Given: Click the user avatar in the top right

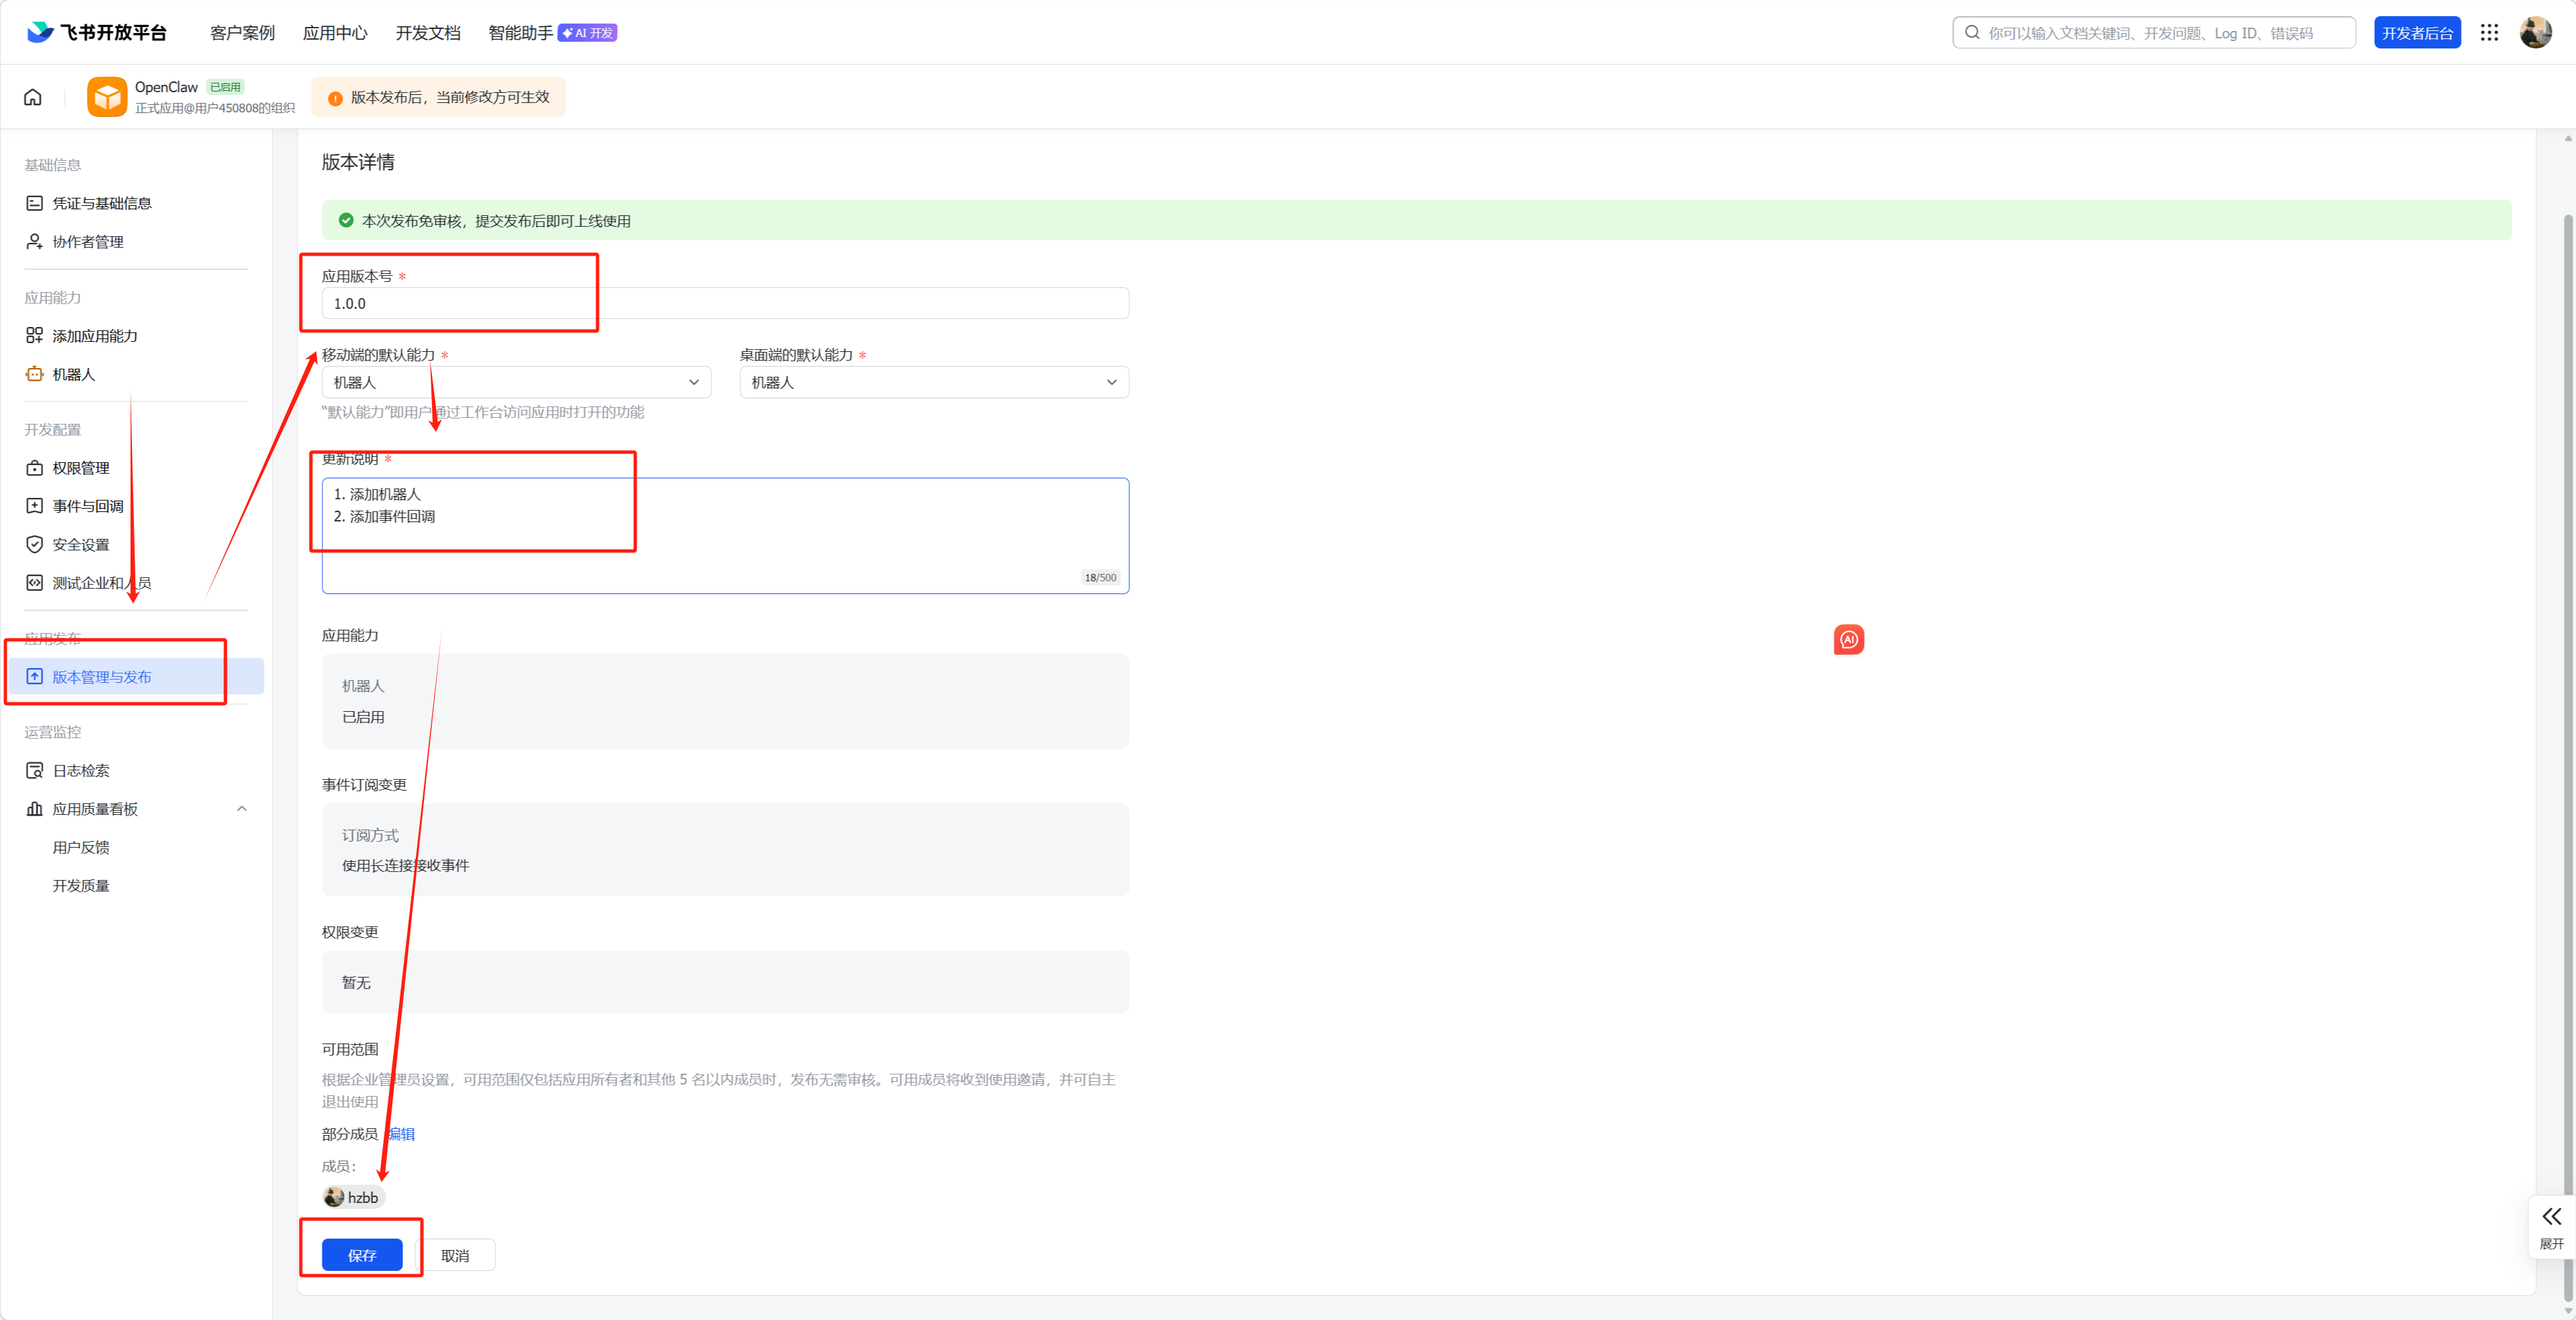Looking at the screenshot, I should (x=2535, y=33).
